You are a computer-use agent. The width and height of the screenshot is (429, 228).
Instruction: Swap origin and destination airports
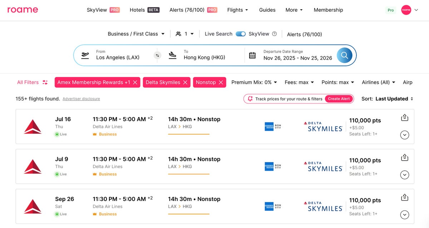157,55
